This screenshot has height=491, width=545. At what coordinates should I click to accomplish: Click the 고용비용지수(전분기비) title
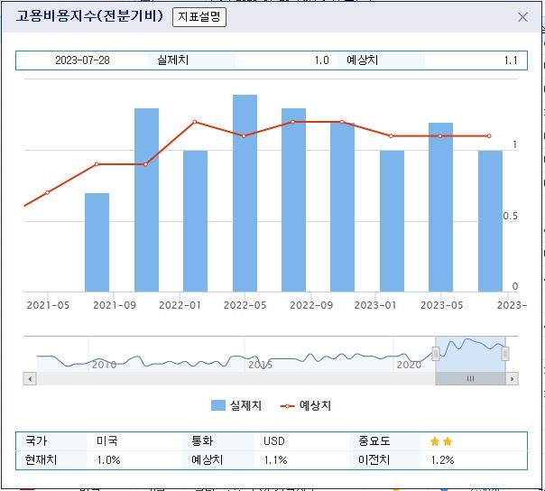pyautogui.click(x=89, y=16)
